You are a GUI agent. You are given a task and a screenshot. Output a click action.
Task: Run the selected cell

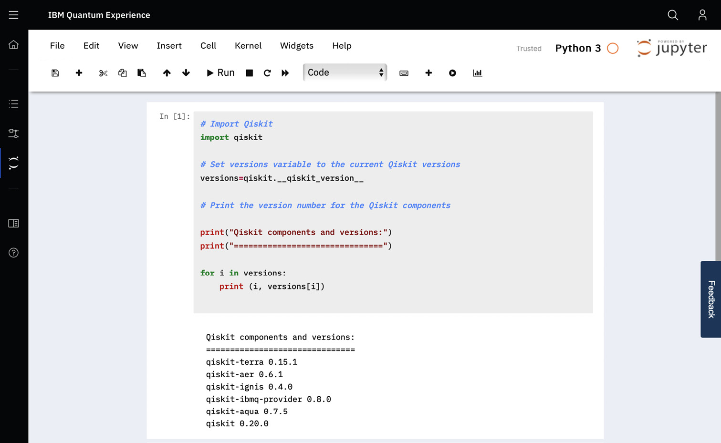point(220,73)
